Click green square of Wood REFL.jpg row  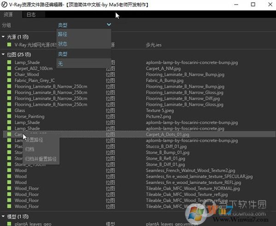pyautogui.click(x=9, y=182)
